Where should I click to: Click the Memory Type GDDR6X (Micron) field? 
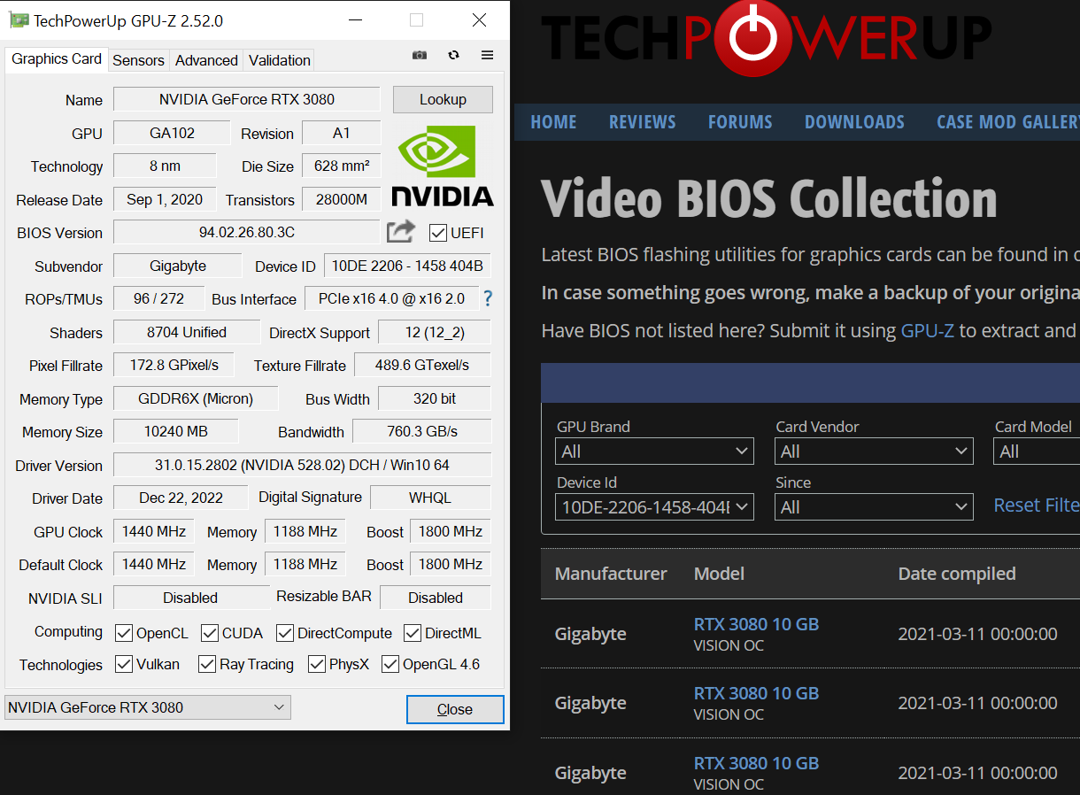coord(196,398)
